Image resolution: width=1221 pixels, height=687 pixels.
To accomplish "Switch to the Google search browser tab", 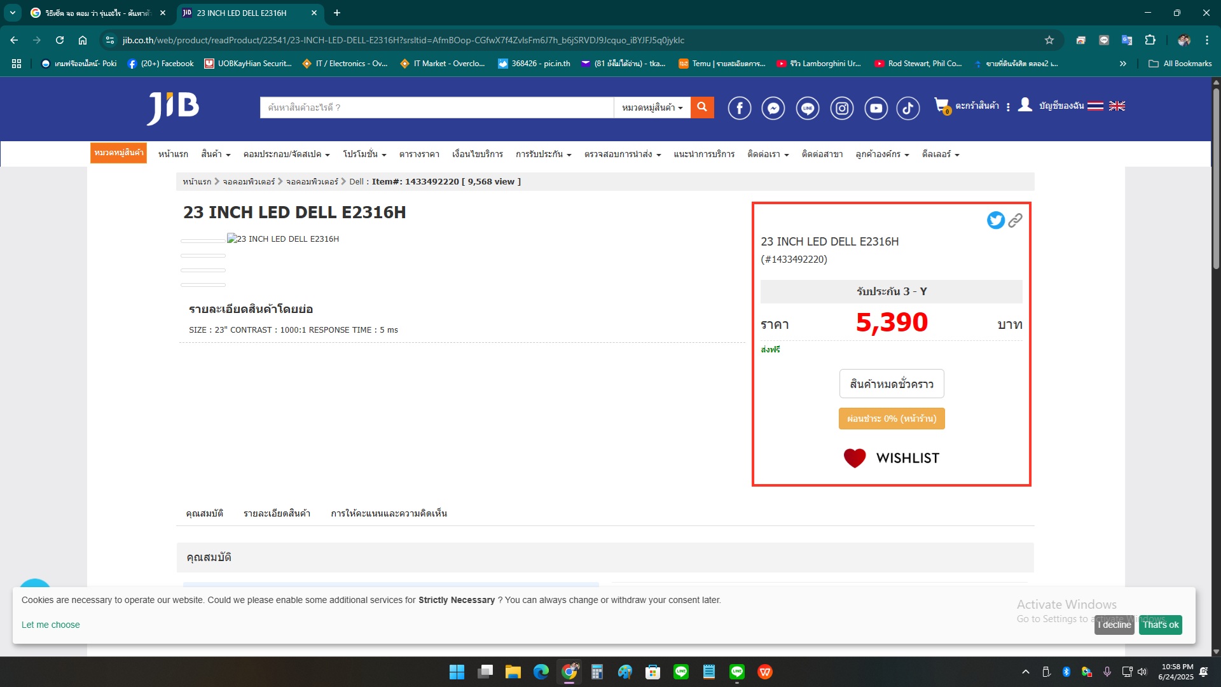I will [99, 13].
